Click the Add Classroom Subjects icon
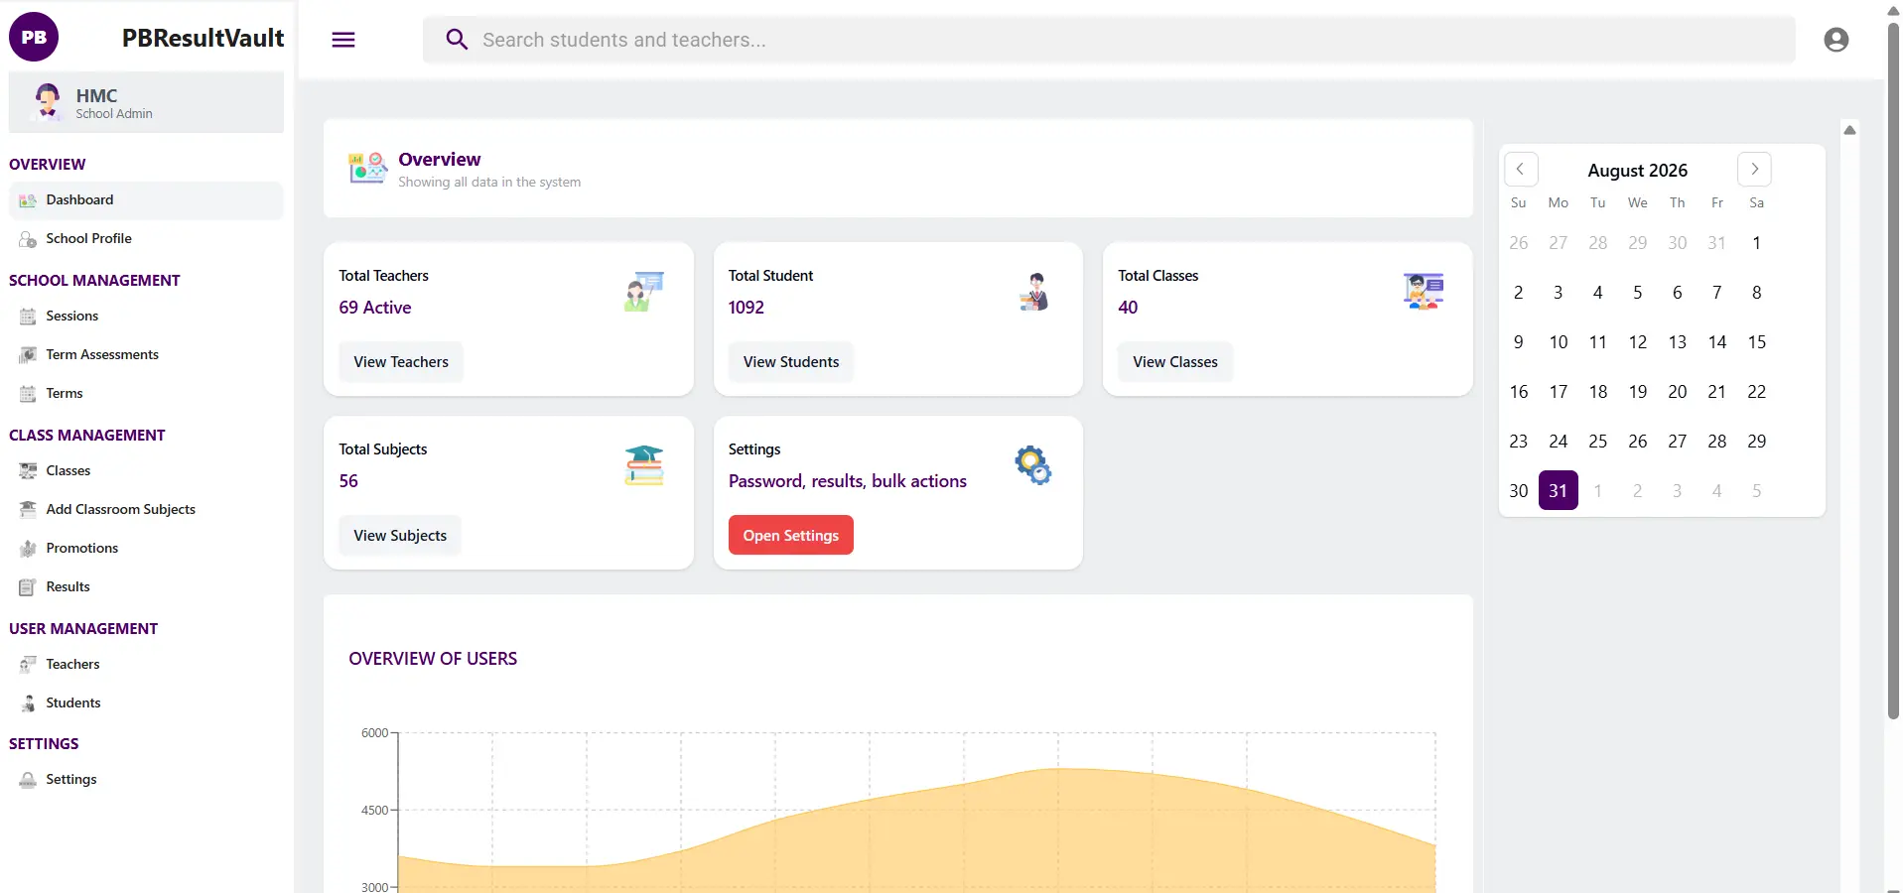Image resolution: width=1903 pixels, height=893 pixels. [28, 510]
